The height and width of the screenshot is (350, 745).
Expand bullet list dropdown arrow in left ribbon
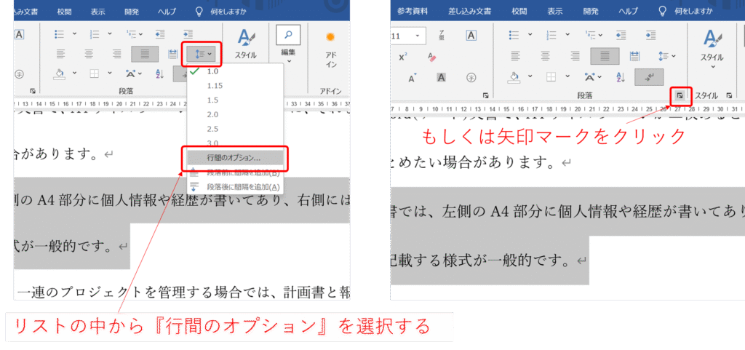pyautogui.click(x=75, y=33)
